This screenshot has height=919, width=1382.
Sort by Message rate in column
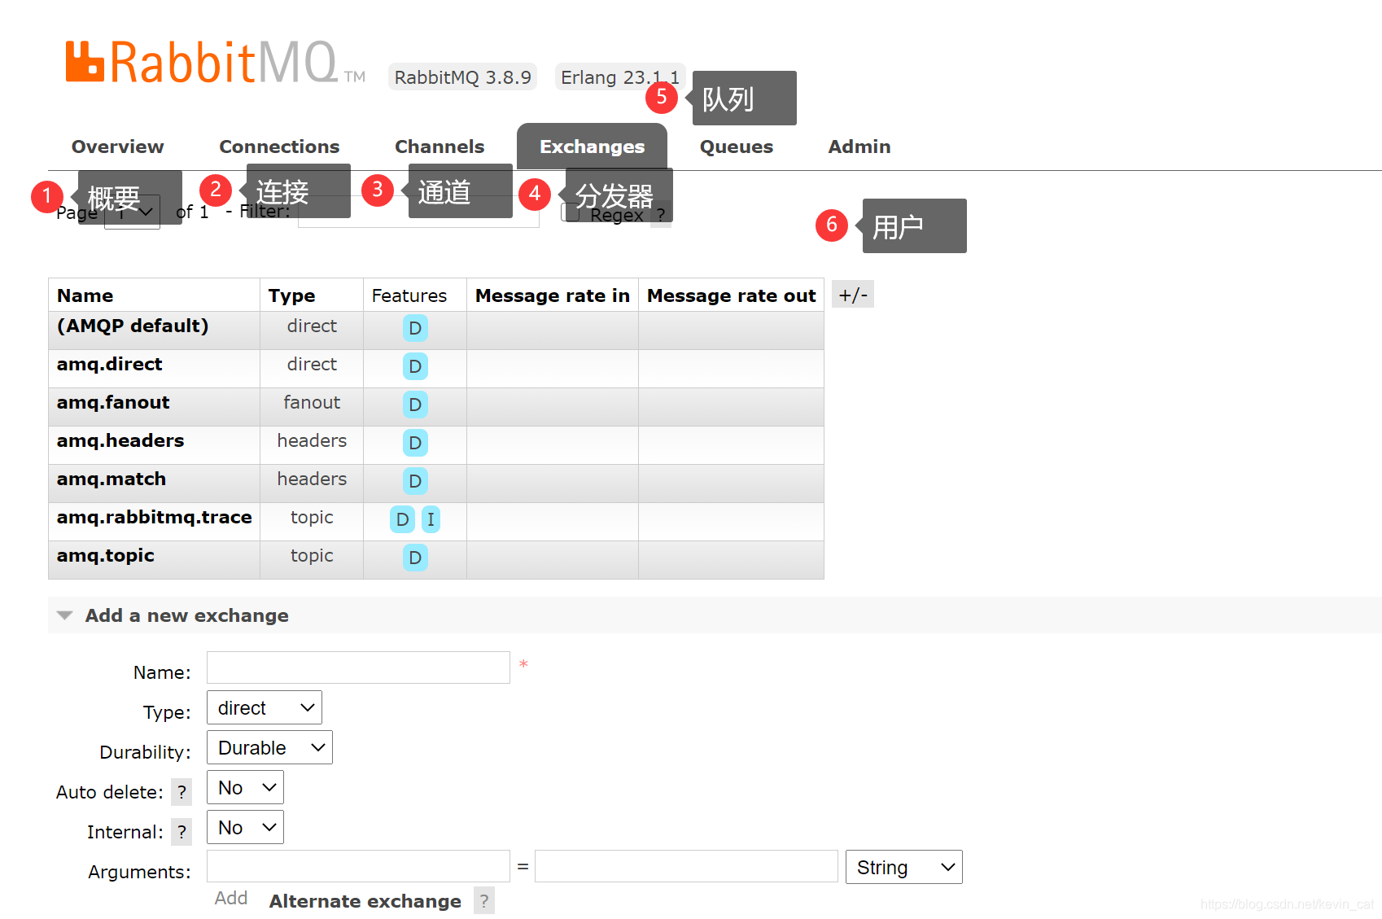[x=553, y=295]
